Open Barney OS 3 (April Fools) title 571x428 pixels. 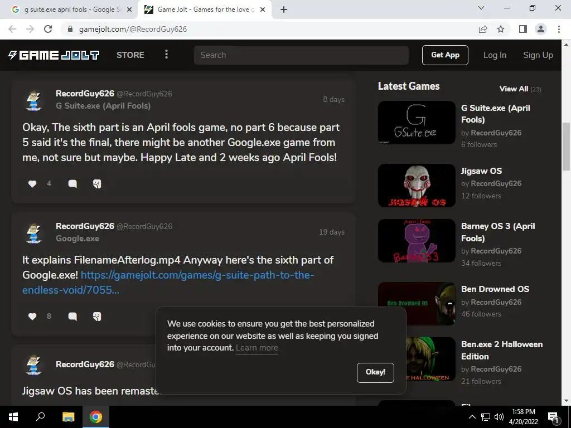tap(498, 232)
